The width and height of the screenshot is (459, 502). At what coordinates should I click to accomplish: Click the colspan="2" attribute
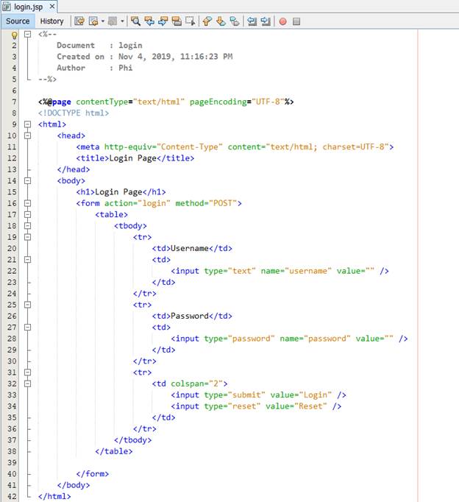coord(196,383)
